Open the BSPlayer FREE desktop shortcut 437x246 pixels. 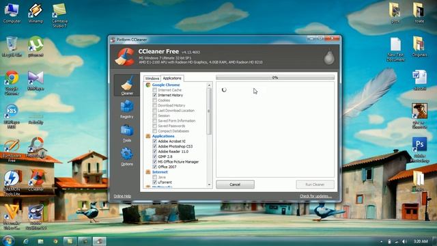pyautogui.click(x=12, y=117)
